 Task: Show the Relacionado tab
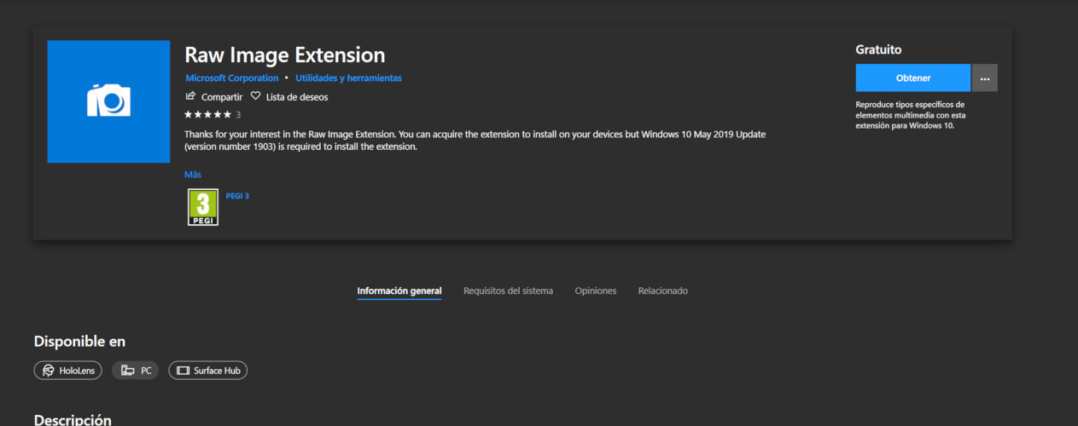tap(662, 291)
